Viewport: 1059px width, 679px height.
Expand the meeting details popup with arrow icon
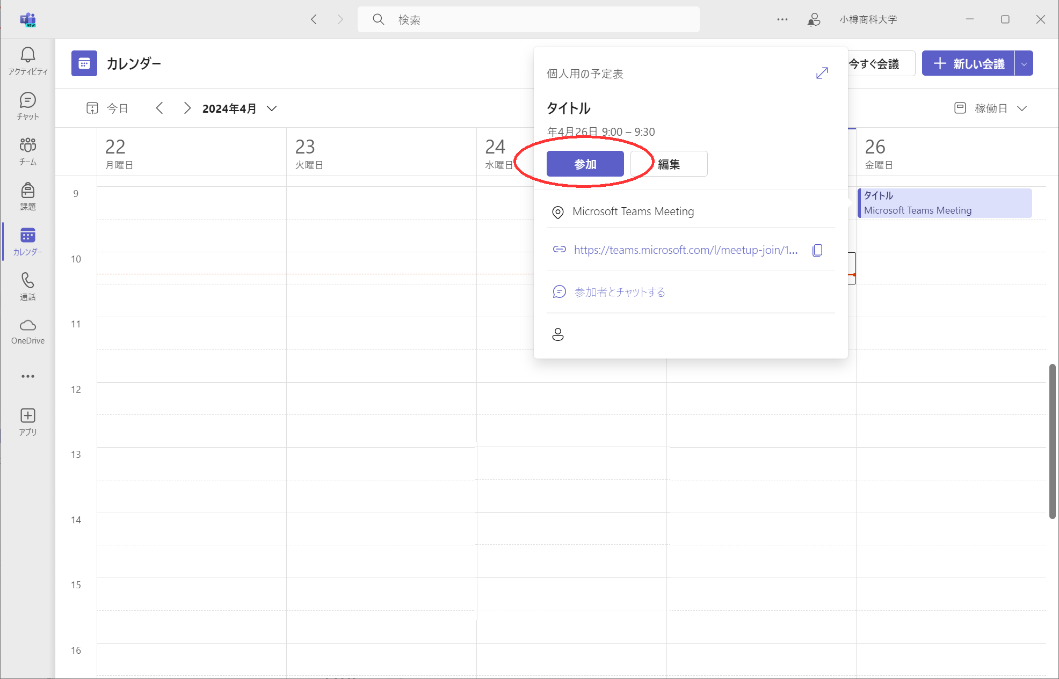tap(822, 74)
